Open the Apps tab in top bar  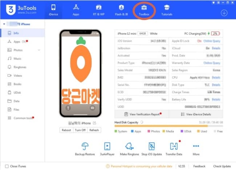click(76, 10)
